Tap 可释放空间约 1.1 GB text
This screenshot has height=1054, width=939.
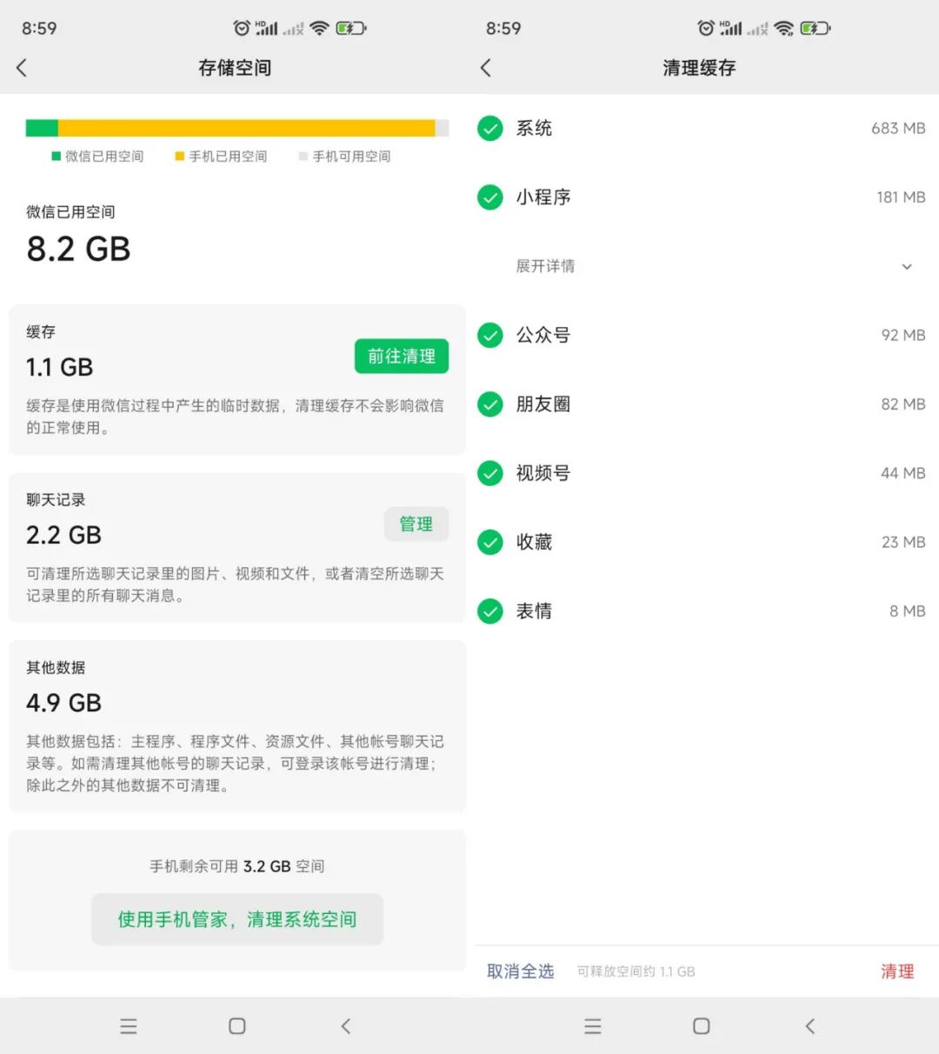click(x=636, y=971)
